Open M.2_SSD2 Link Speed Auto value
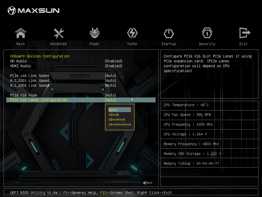 coord(111,86)
